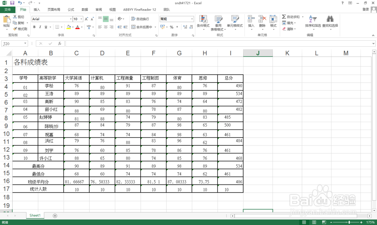Image resolution: width=377 pixels, height=225 pixels.
Task: Apply the red font color
Action: click(x=77, y=27)
